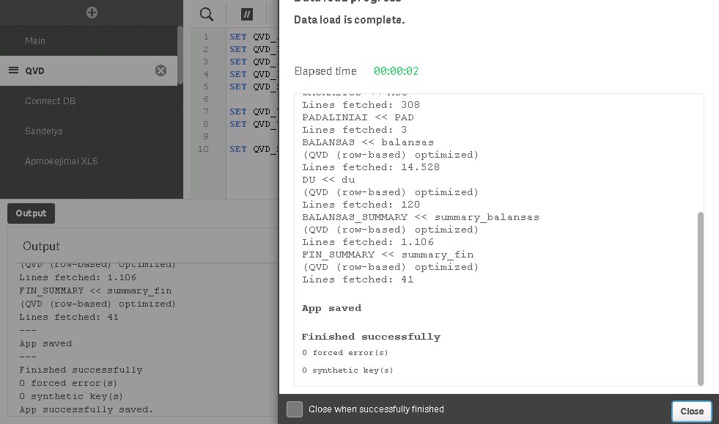Click the sections list scrollbar
Screen dimensions: 719x424
click(180, 55)
